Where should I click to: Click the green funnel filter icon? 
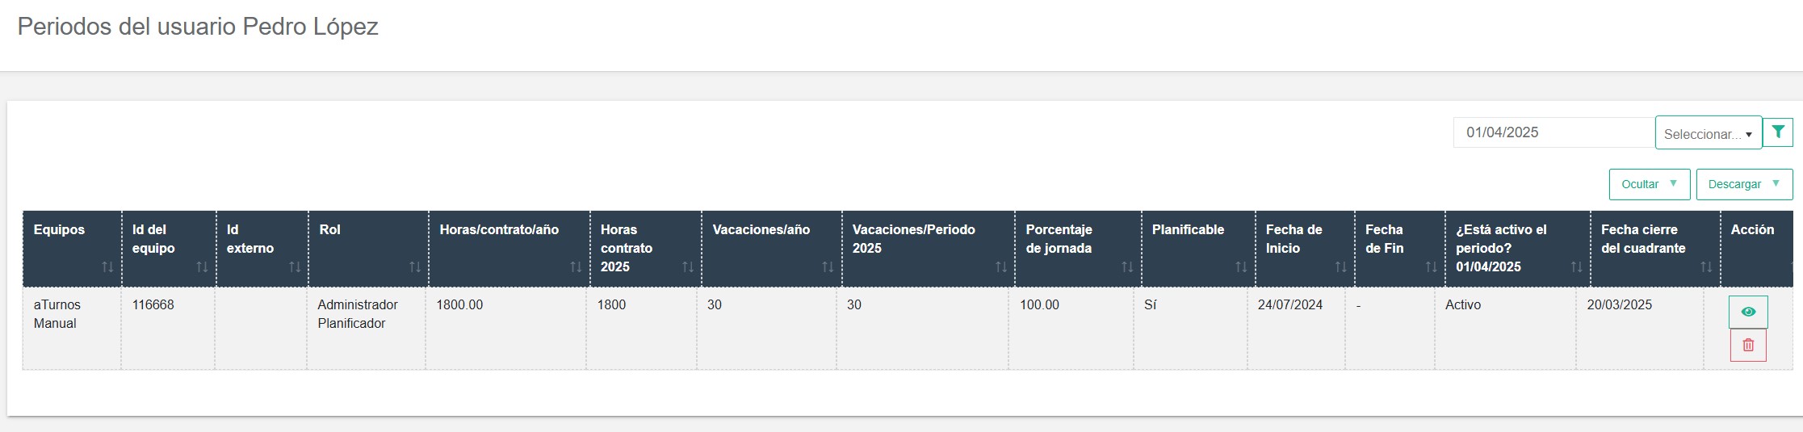click(x=1778, y=132)
